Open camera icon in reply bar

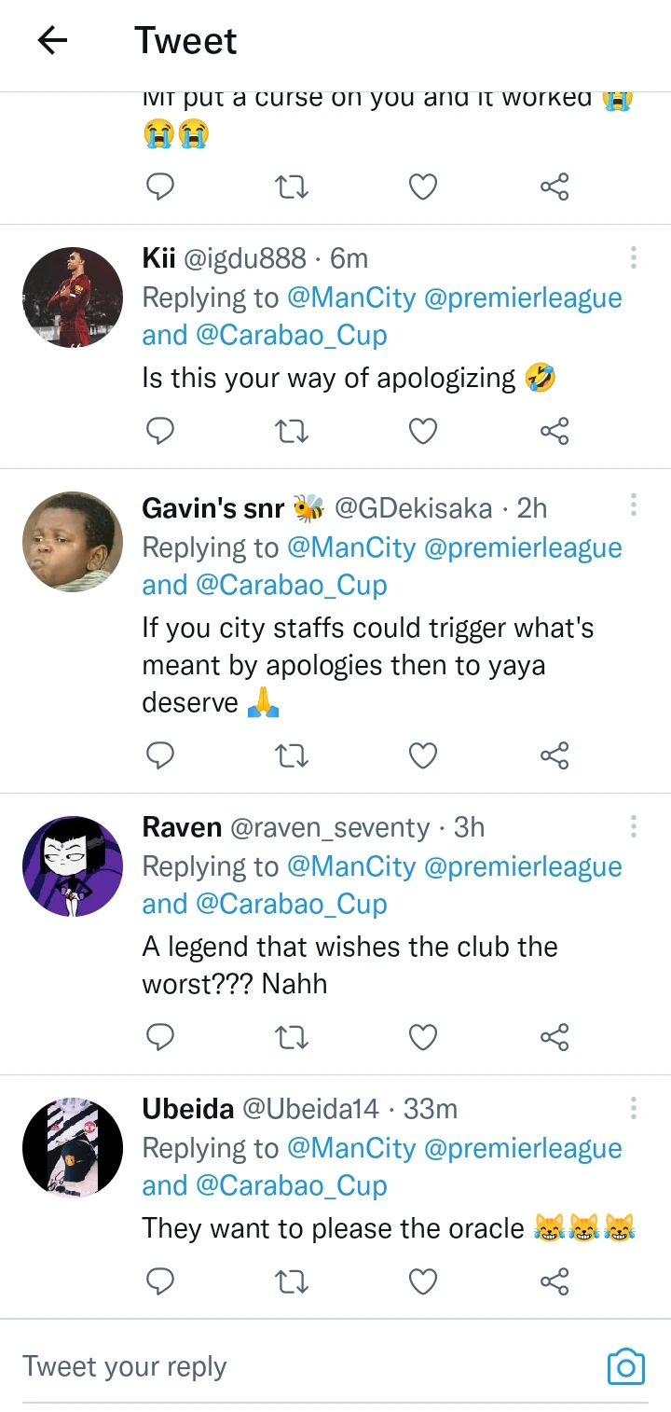click(x=625, y=1367)
